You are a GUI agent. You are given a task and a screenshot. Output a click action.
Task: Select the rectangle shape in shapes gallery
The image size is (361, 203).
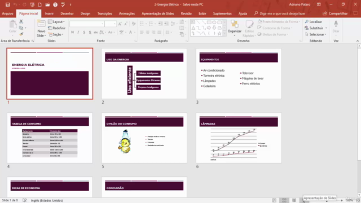[209, 23]
